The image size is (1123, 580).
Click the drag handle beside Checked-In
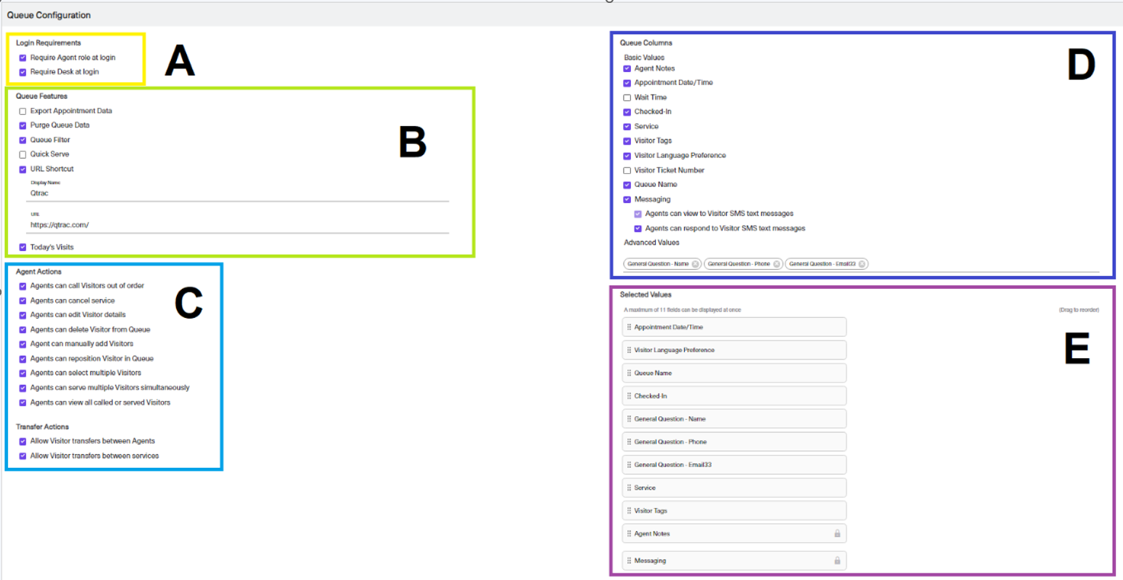pyautogui.click(x=627, y=395)
